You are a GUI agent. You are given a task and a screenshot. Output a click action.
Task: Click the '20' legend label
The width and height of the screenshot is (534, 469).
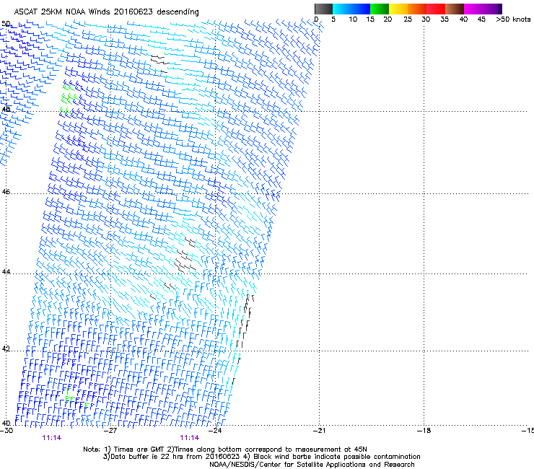tap(388, 19)
